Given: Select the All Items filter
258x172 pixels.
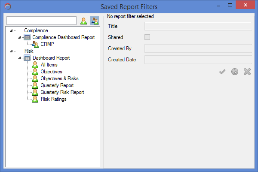Looking at the screenshot, I should click(49, 65).
